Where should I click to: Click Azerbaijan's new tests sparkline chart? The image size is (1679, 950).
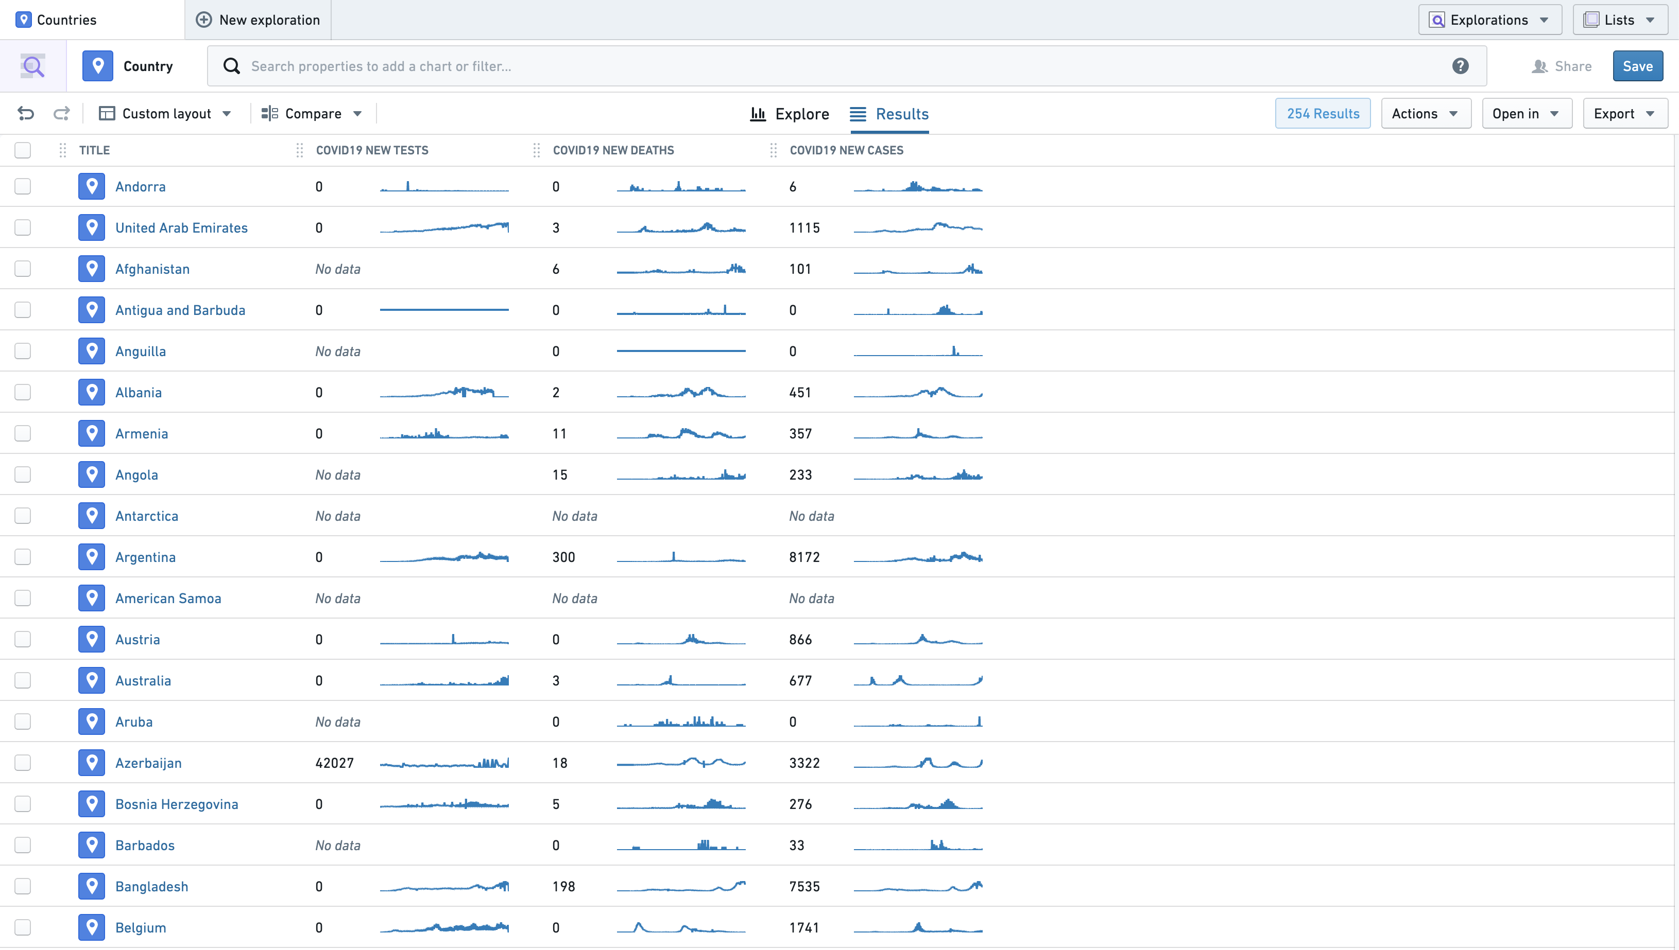click(x=444, y=763)
